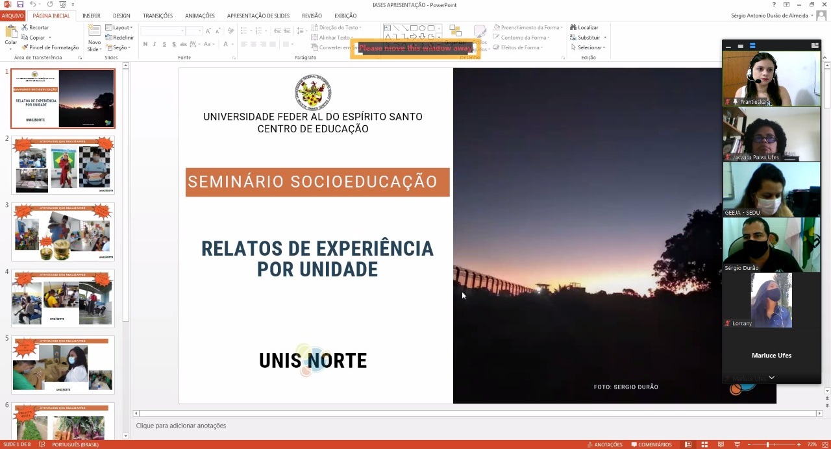Zoom in with the plus button
Screen dimensions: 831x449
(799, 444)
